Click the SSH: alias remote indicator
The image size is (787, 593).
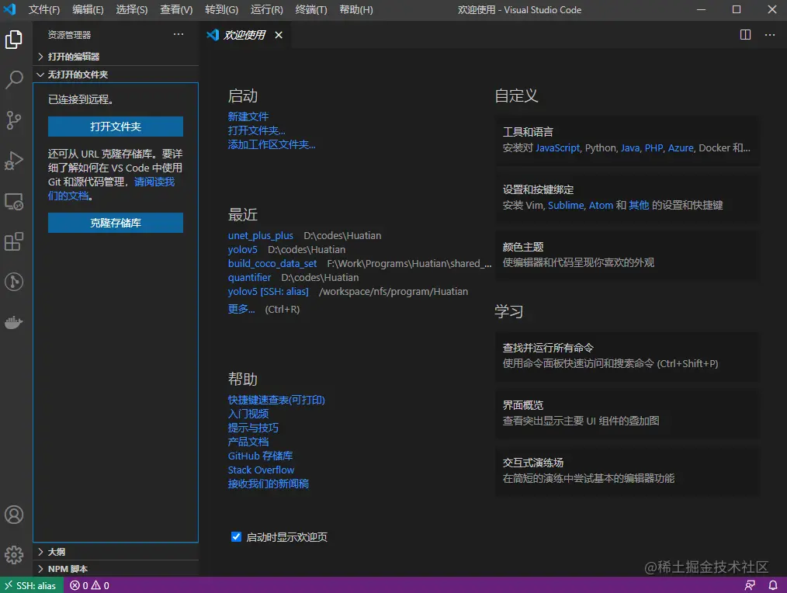(31, 585)
